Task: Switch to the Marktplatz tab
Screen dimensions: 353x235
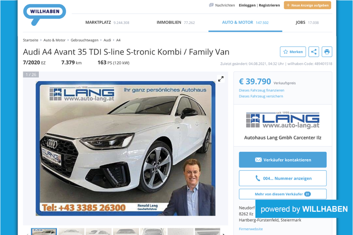Action: [x=107, y=23]
